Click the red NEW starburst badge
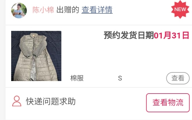Screen dimensions: 192x120 [x=180, y=9]
